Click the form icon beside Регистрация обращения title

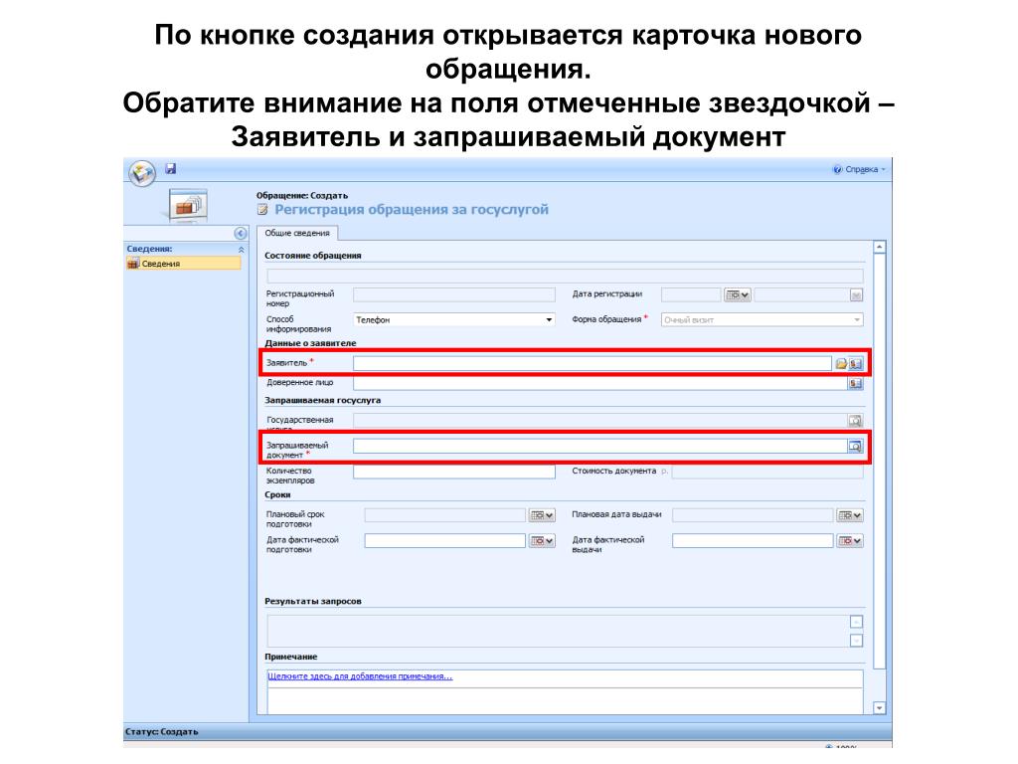point(262,210)
